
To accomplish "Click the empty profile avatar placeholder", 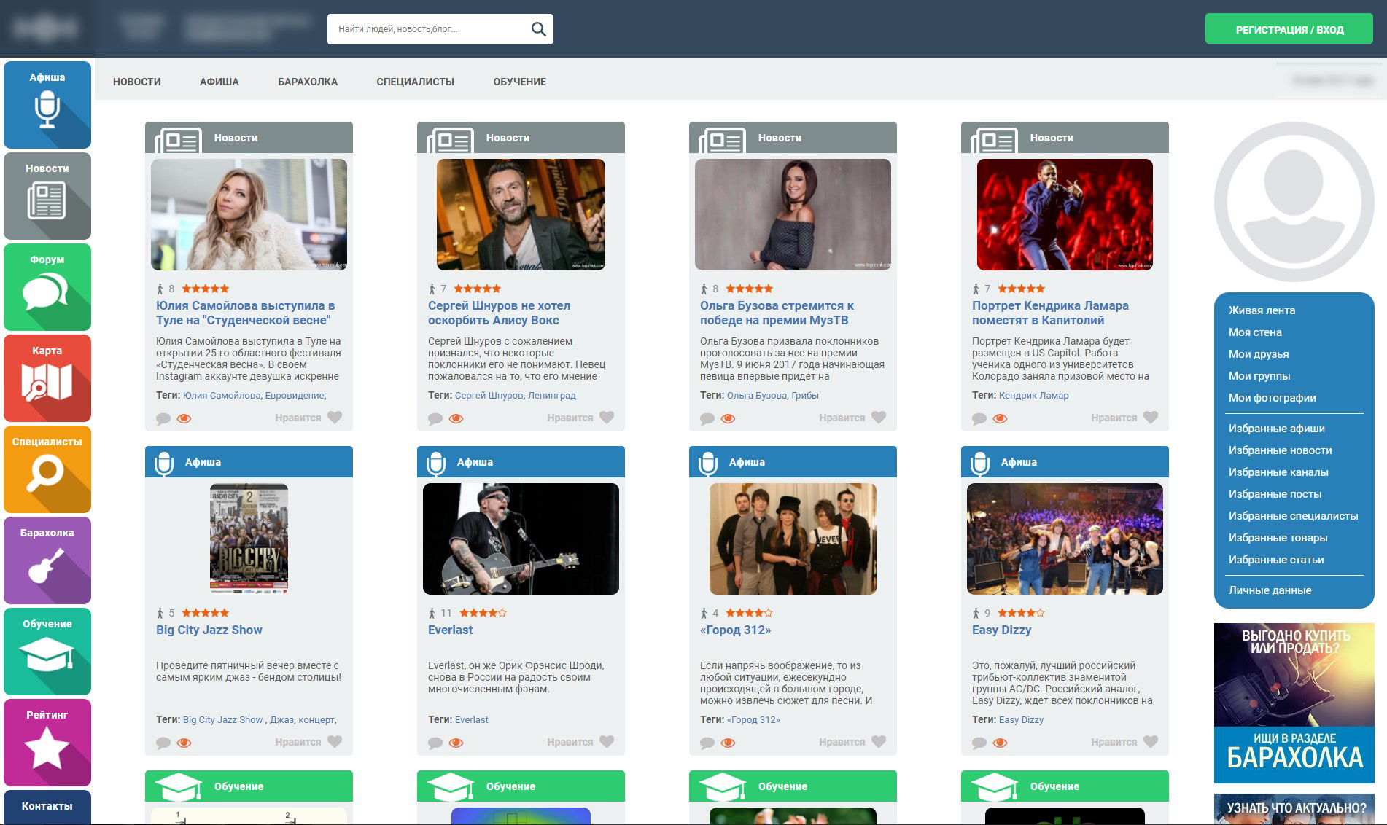I will 1294,202.
